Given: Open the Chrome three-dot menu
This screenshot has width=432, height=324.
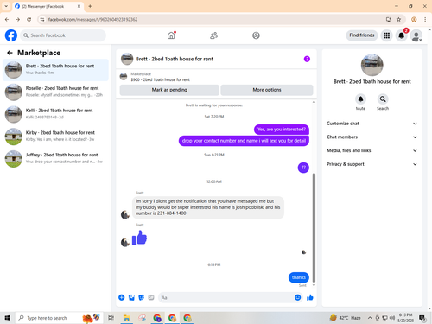Looking at the screenshot, I should pos(425,19).
